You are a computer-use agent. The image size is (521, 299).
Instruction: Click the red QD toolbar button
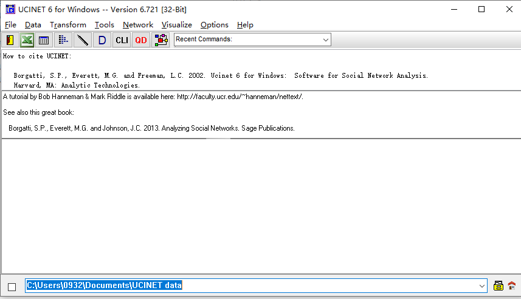(x=141, y=40)
